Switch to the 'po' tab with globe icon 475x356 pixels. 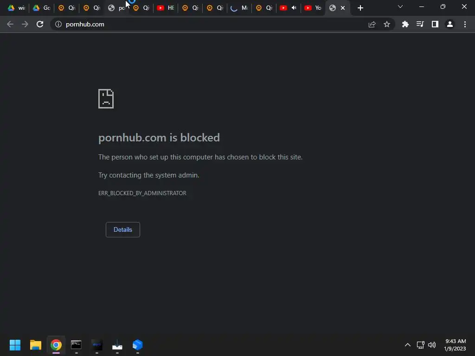117,8
